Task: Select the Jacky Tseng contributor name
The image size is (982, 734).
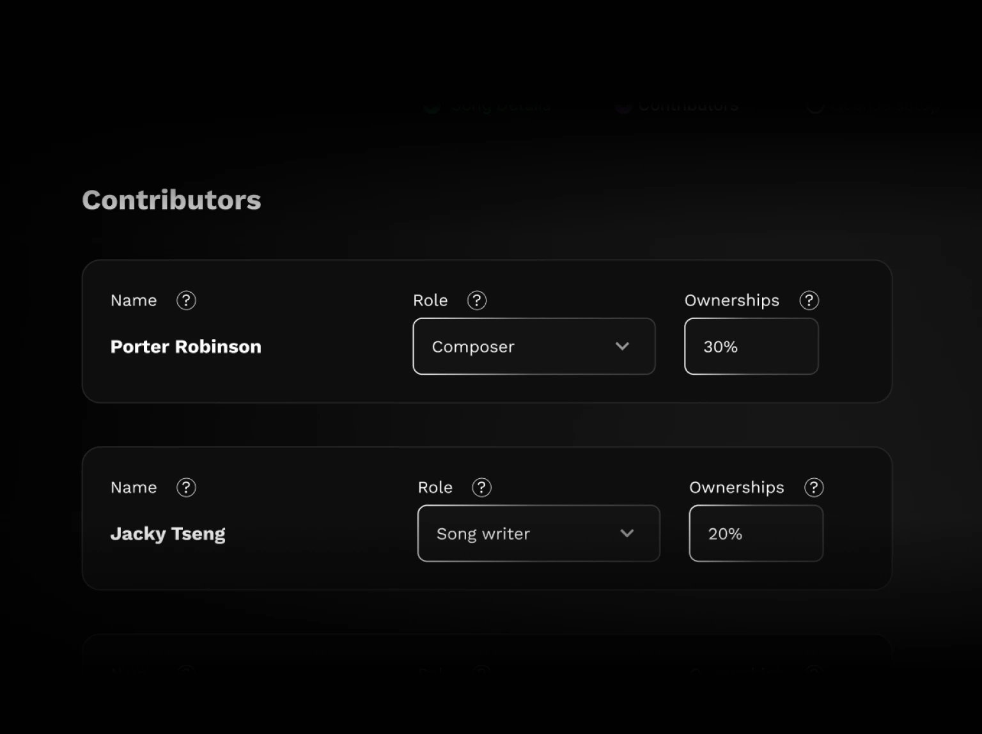Action: pyautogui.click(x=168, y=534)
